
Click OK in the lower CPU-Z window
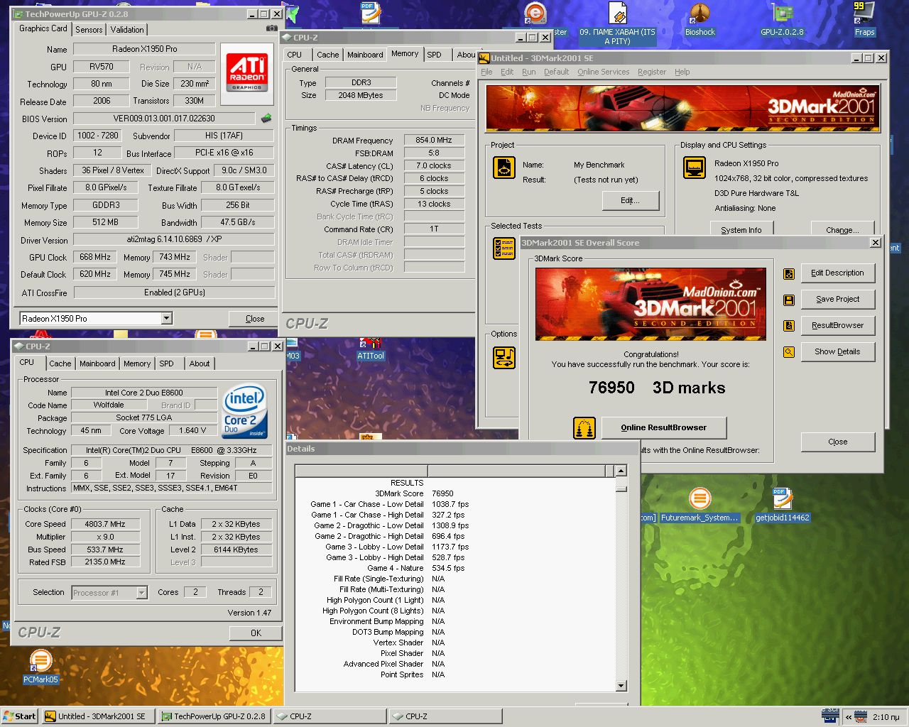pyautogui.click(x=256, y=633)
